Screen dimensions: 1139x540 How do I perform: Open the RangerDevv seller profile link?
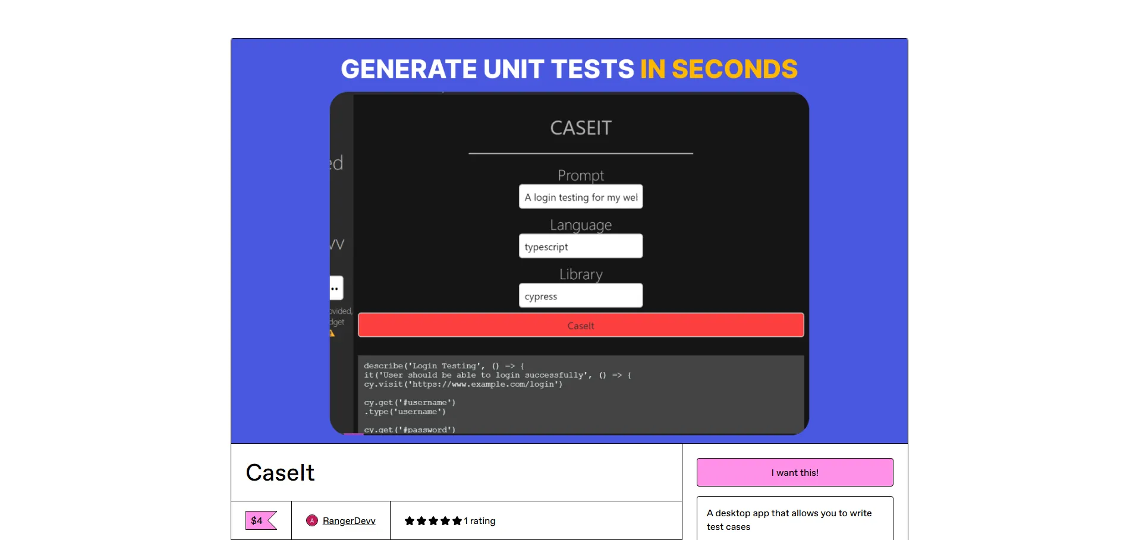coord(349,521)
